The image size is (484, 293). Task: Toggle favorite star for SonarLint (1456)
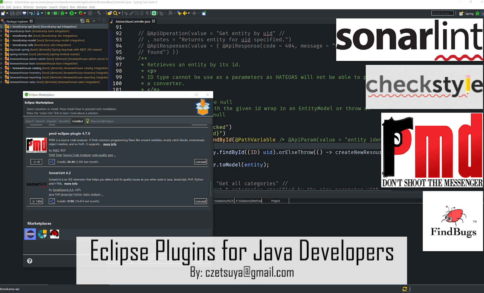(37, 201)
